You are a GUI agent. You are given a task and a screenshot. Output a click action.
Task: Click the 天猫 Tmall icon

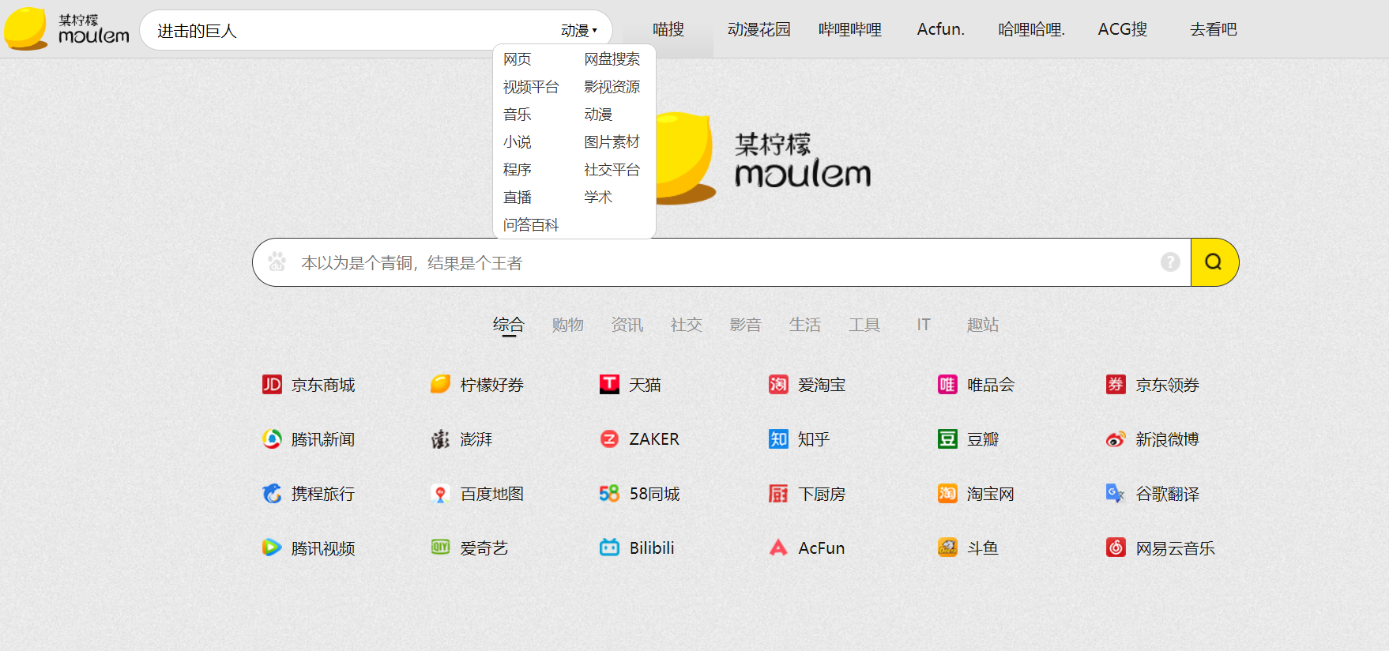click(609, 385)
